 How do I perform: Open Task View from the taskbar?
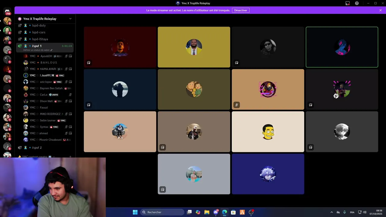[189, 212]
